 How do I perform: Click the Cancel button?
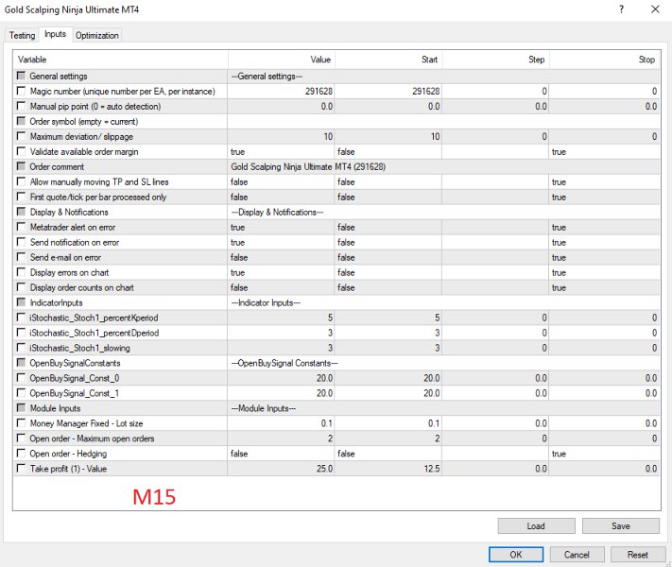(x=577, y=555)
